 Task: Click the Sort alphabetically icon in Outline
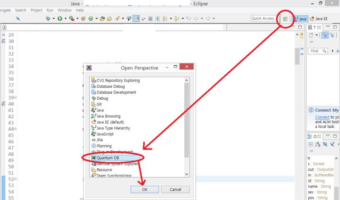[x=318, y=144]
